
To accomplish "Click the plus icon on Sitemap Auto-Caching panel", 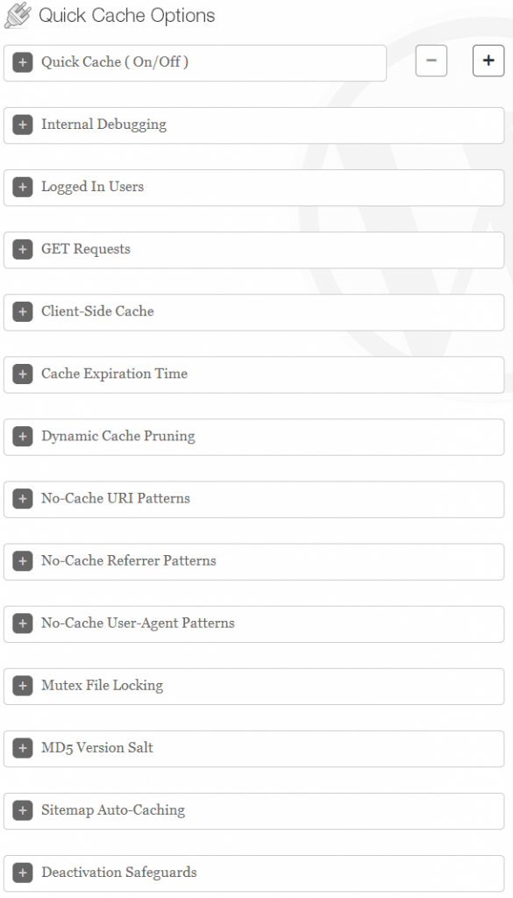I will point(22,810).
